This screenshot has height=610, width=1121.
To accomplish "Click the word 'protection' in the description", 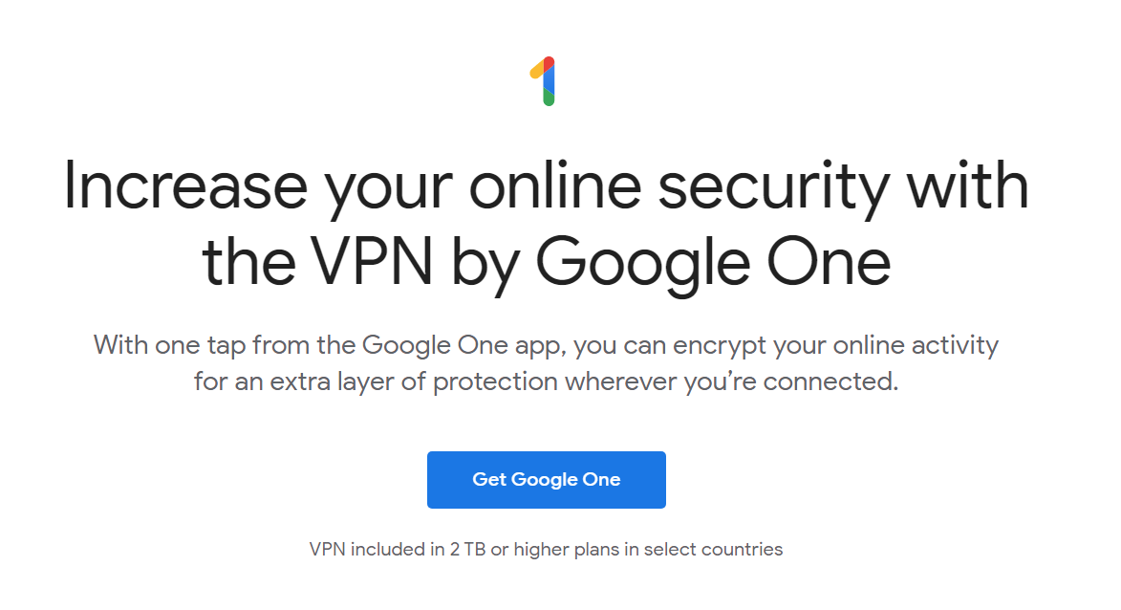I will click(x=495, y=382).
